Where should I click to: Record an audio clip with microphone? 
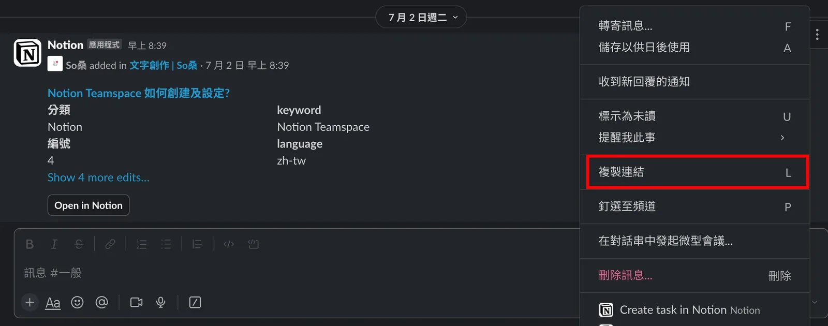point(161,302)
